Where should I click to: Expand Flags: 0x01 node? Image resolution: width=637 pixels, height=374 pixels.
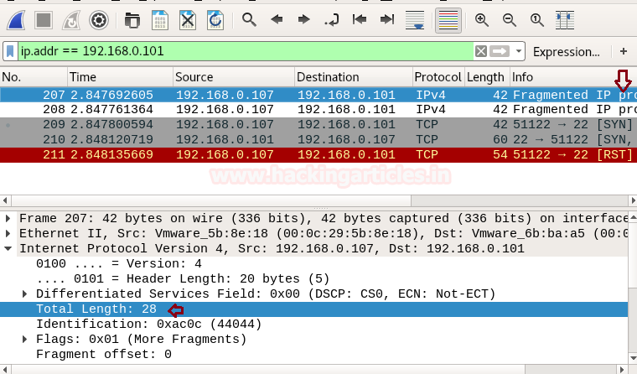point(25,339)
